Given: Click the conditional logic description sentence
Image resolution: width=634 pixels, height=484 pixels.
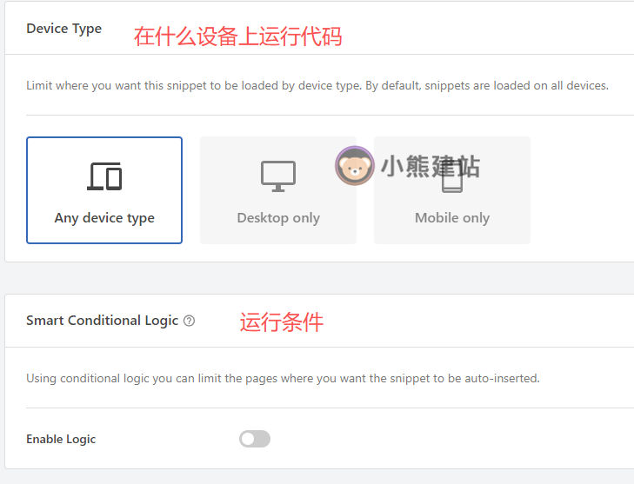Looking at the screenshot, I should [283, 378].
